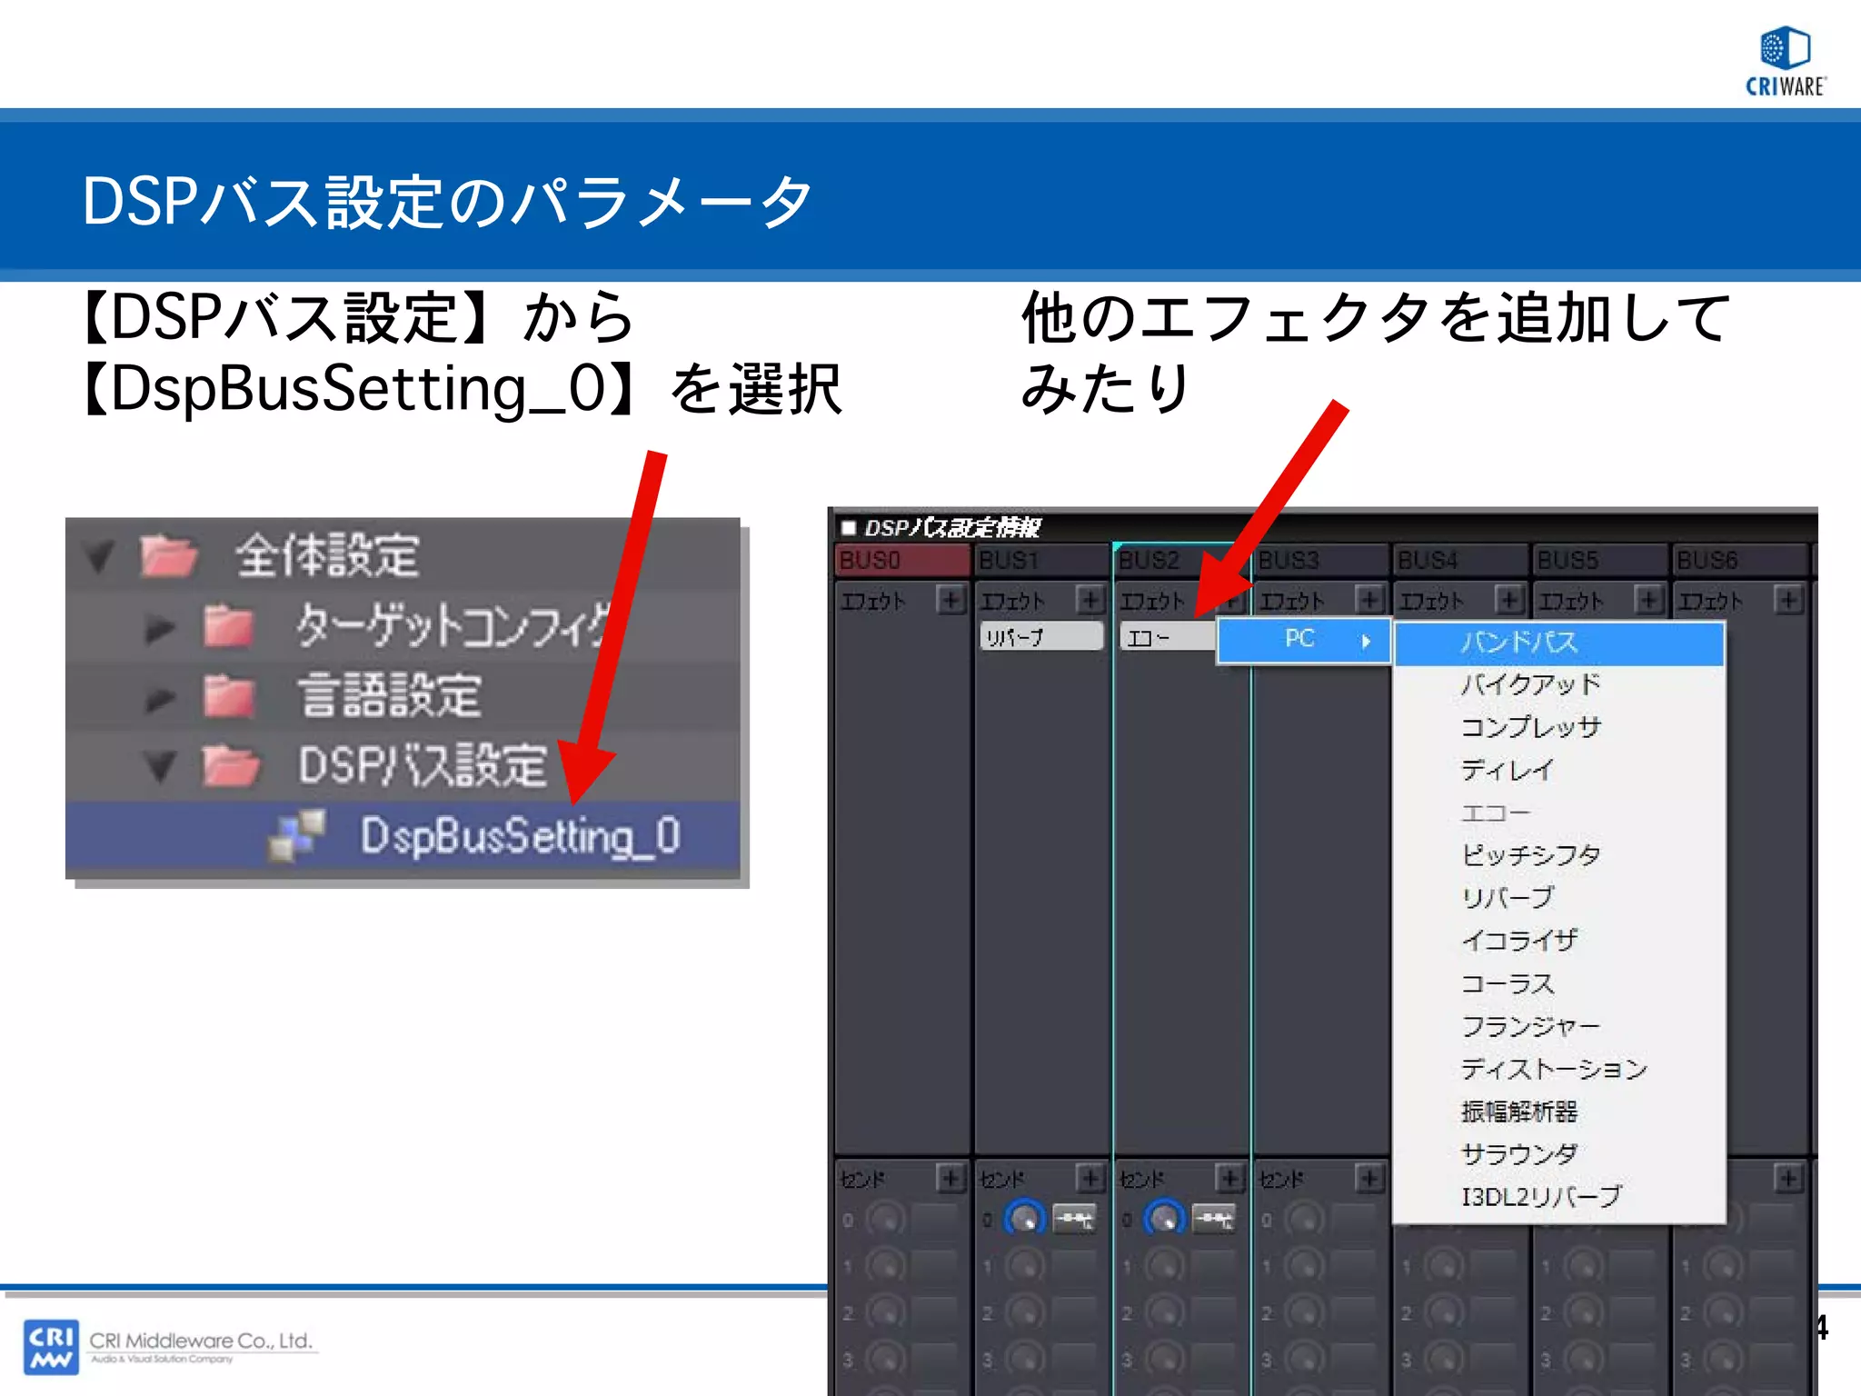Click the 全体設定 folder icon
This screenshot has height=1396, width=1861.
coord(169,555)
